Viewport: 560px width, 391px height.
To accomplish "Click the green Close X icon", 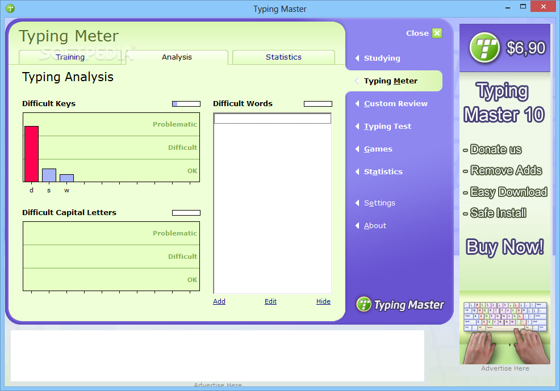I will (437, 33).
